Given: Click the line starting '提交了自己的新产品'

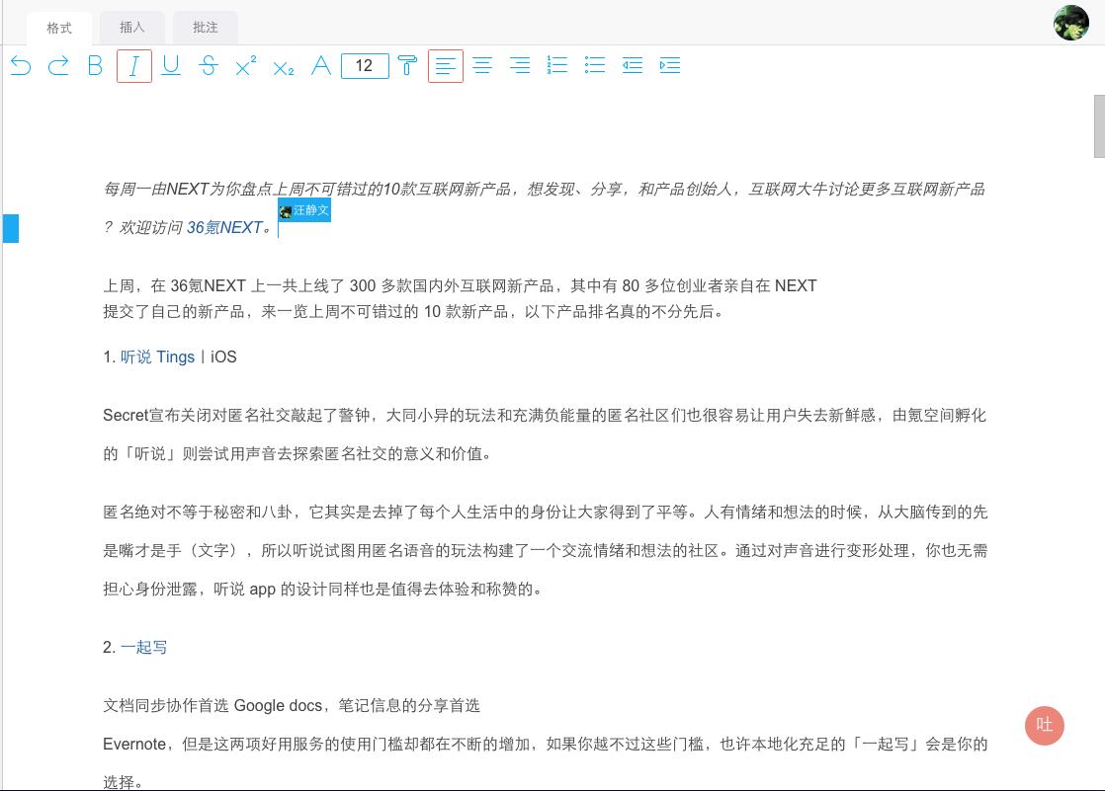Looking at the screenshot, I should (413, 311).
